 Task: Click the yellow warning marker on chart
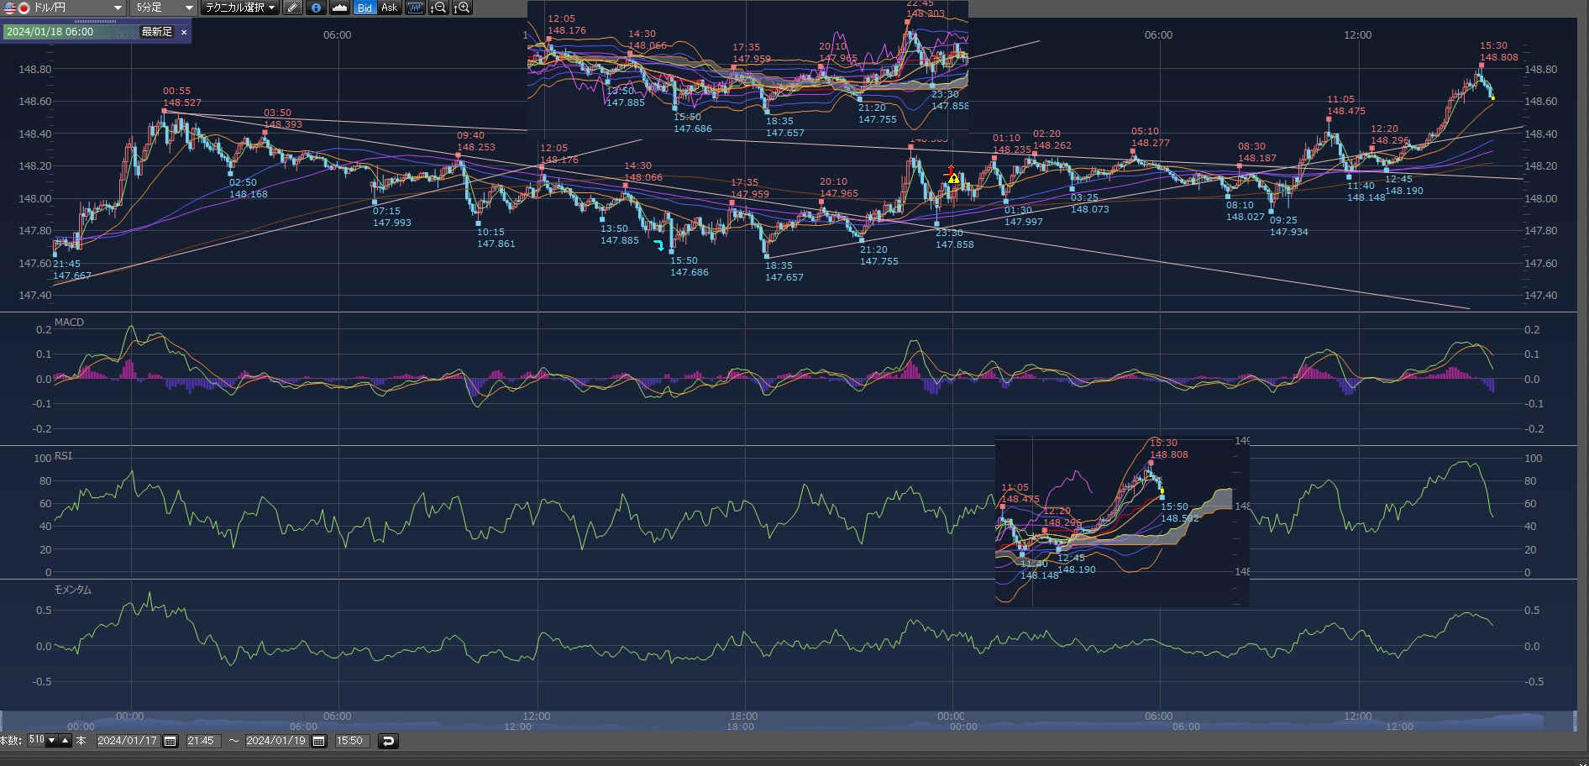click(x=953, y=178)
